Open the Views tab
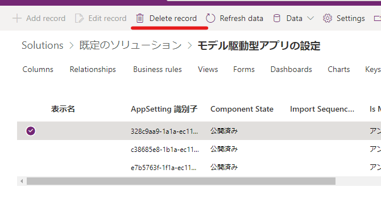 coord(208,70)
